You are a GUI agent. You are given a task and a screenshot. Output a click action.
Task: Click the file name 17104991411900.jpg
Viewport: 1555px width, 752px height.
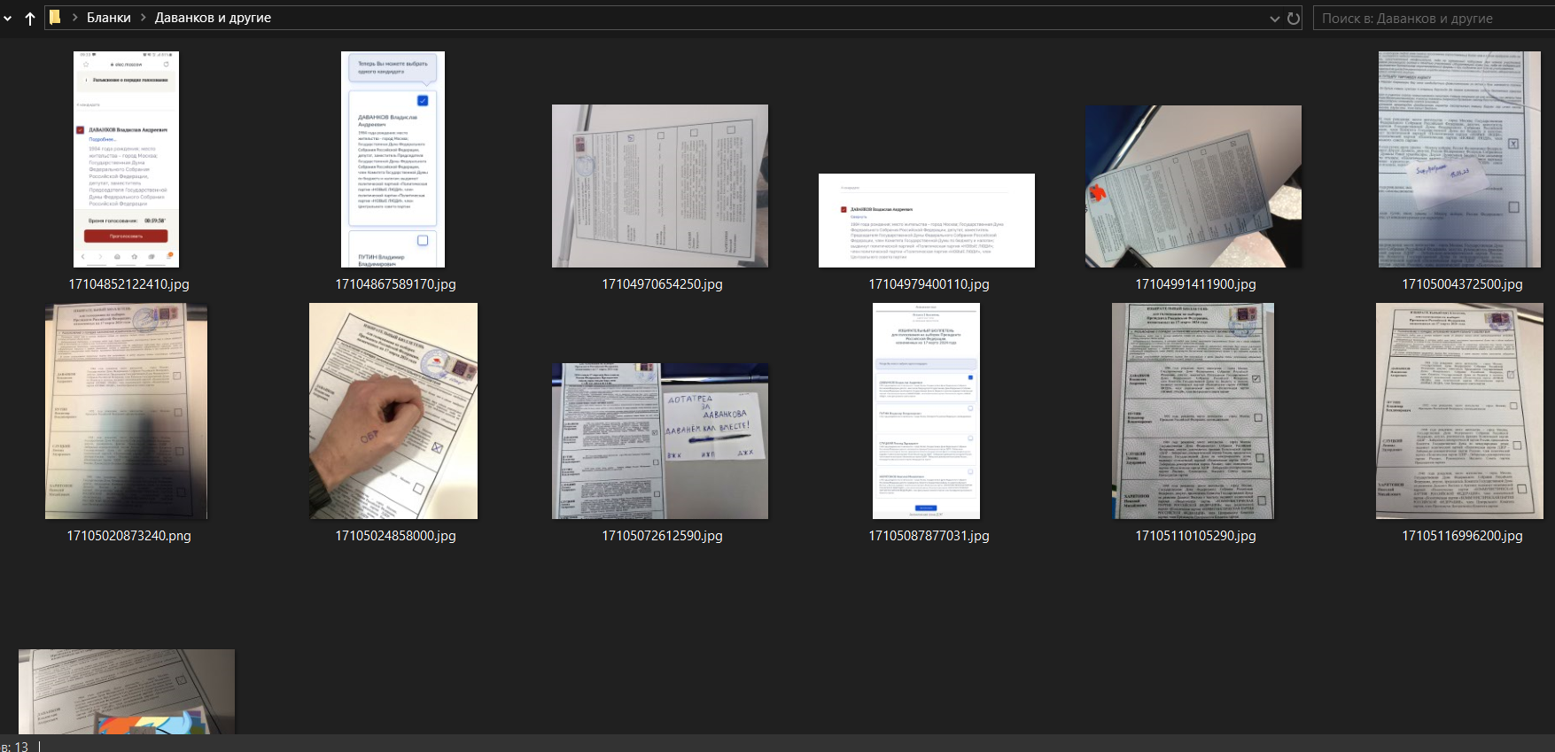point(1196,284)
